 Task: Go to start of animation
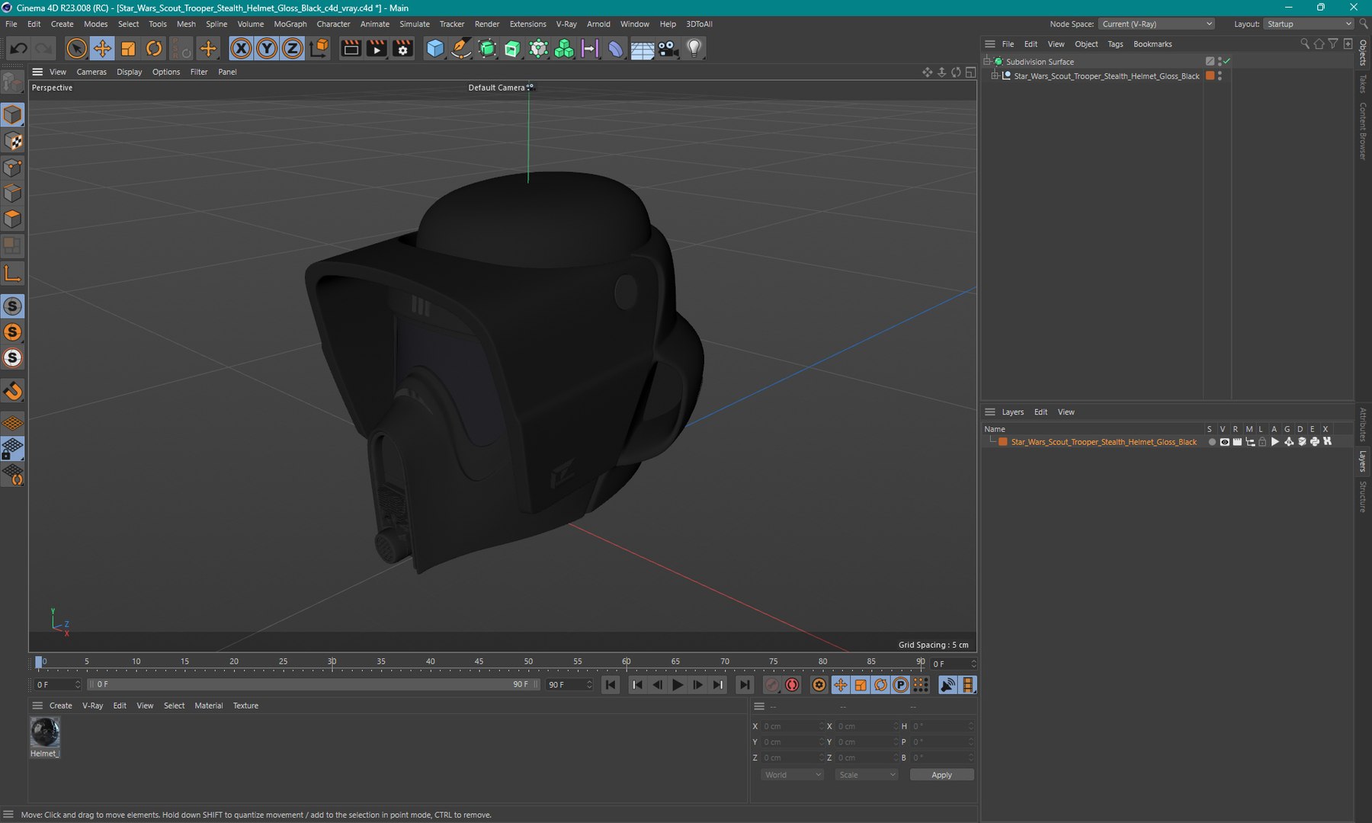coord(611,685)
